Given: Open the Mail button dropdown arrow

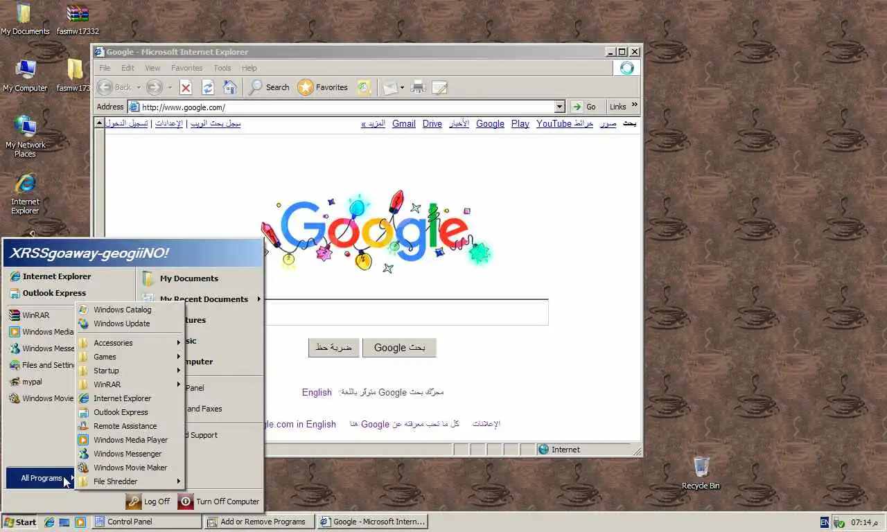Looking at the screenshot, I should (x=402, y=87).
